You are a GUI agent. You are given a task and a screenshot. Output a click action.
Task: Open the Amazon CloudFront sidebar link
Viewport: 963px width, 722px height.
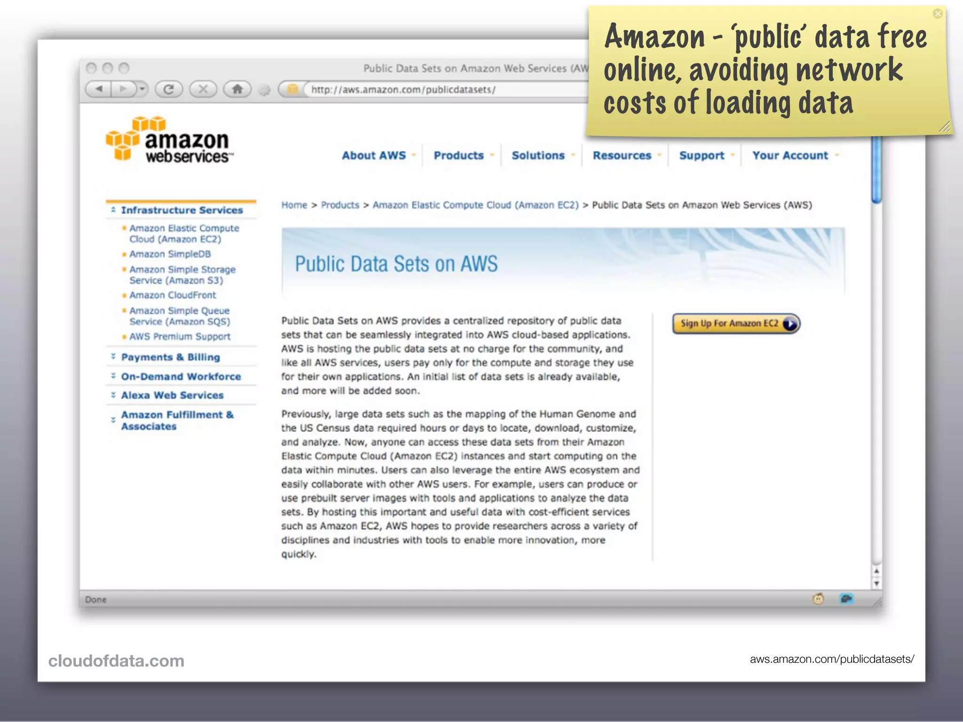(x=173, y=295)
